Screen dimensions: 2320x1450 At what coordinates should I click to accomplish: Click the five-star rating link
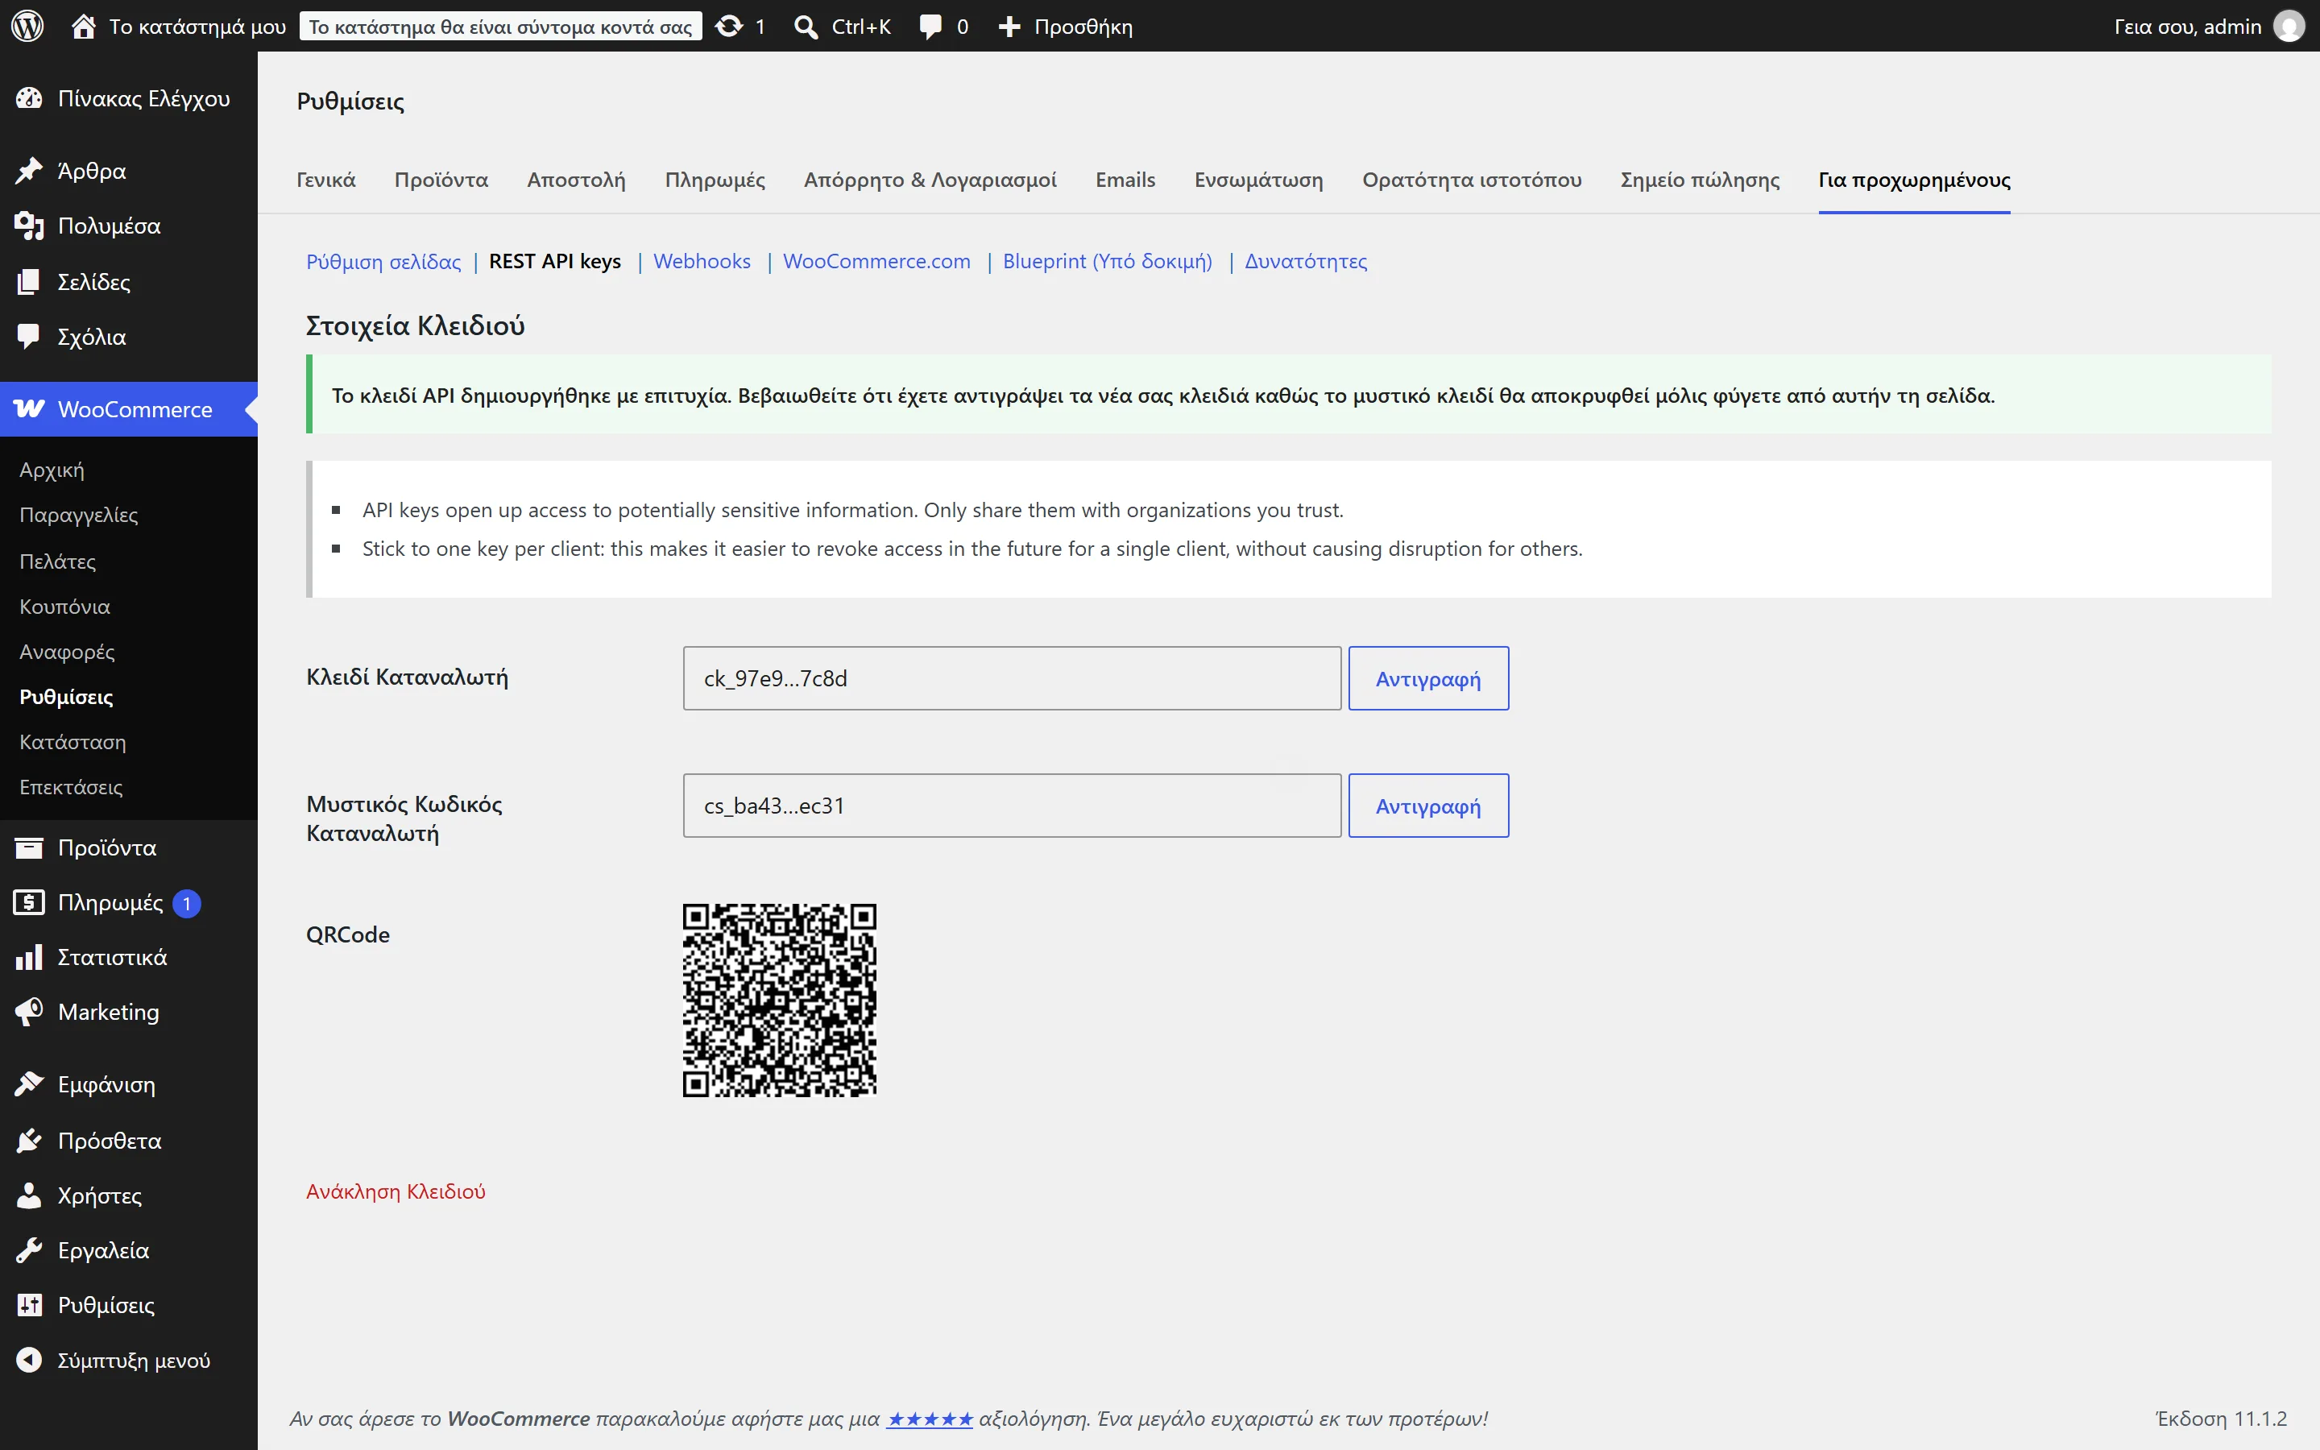(x=929, y=1419)
